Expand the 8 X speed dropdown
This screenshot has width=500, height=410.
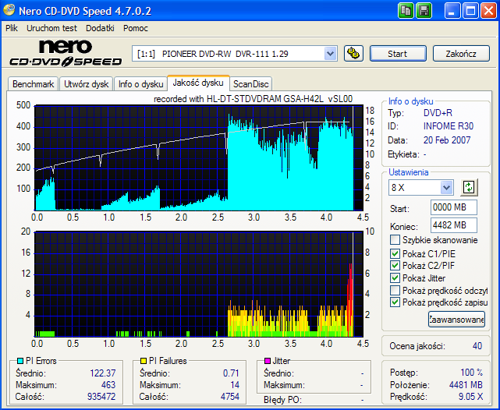[x=446, y=187]
